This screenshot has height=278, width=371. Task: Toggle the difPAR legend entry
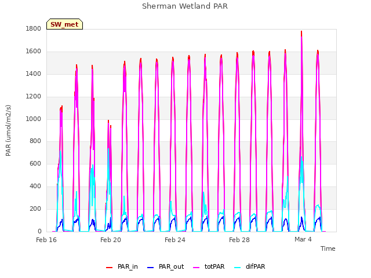250,266
